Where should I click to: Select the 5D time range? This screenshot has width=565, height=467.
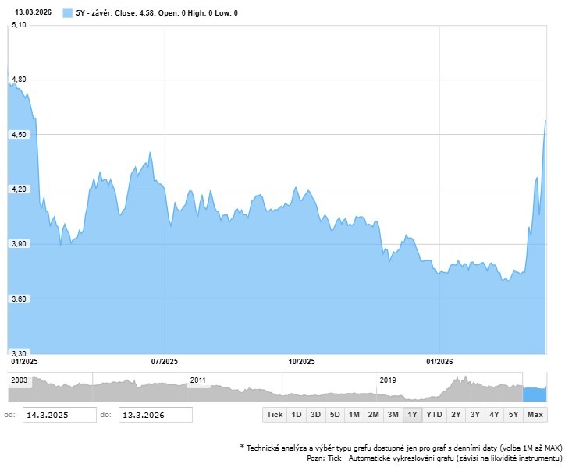coord(335,415)
